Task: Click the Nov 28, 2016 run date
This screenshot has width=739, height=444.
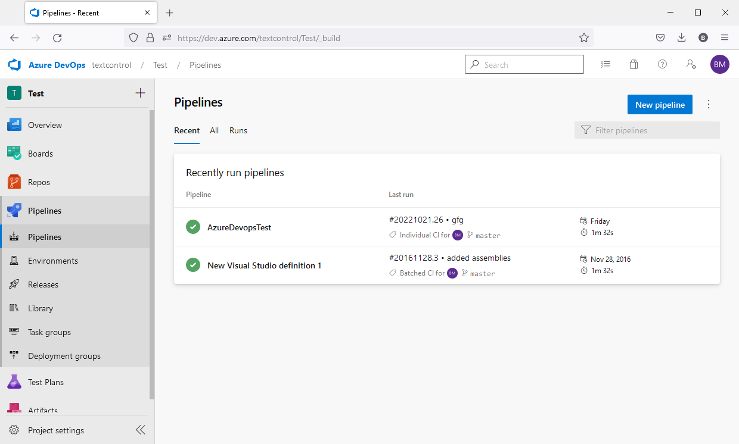Action: tap(611, 259)
